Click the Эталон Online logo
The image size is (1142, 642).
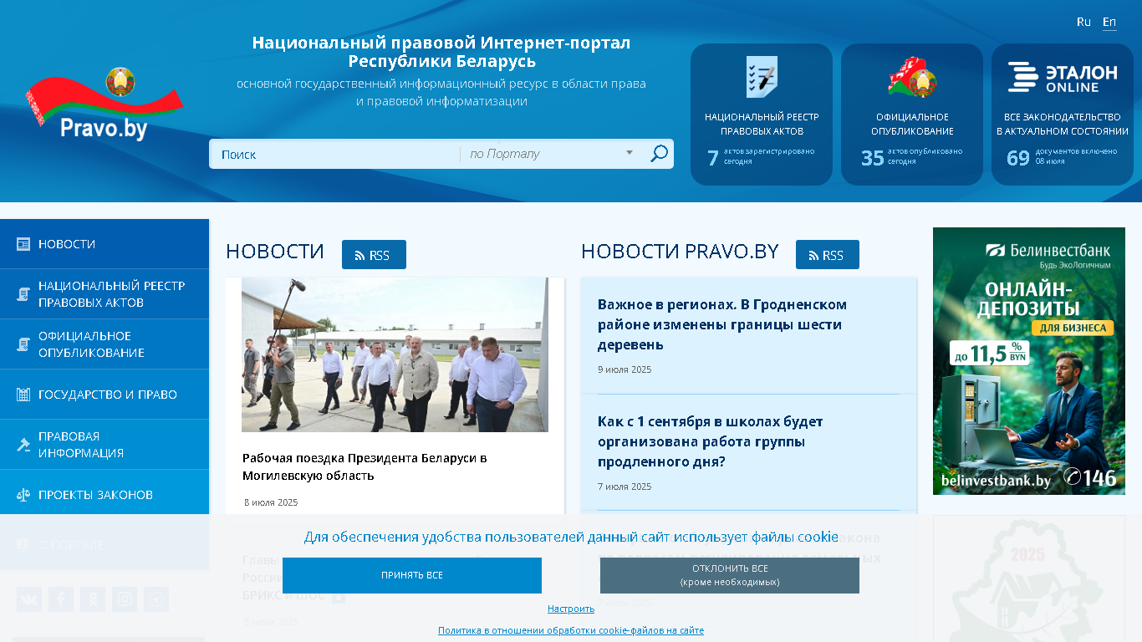click(x=1063, y=77)
